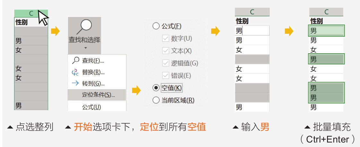
Task: Click the Replace (替换) icon
Action: tap(75, 72)
